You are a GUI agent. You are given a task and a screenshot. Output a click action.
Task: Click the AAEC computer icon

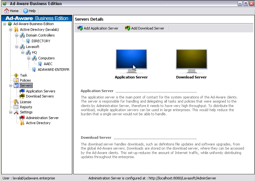[x=40, y=64]
